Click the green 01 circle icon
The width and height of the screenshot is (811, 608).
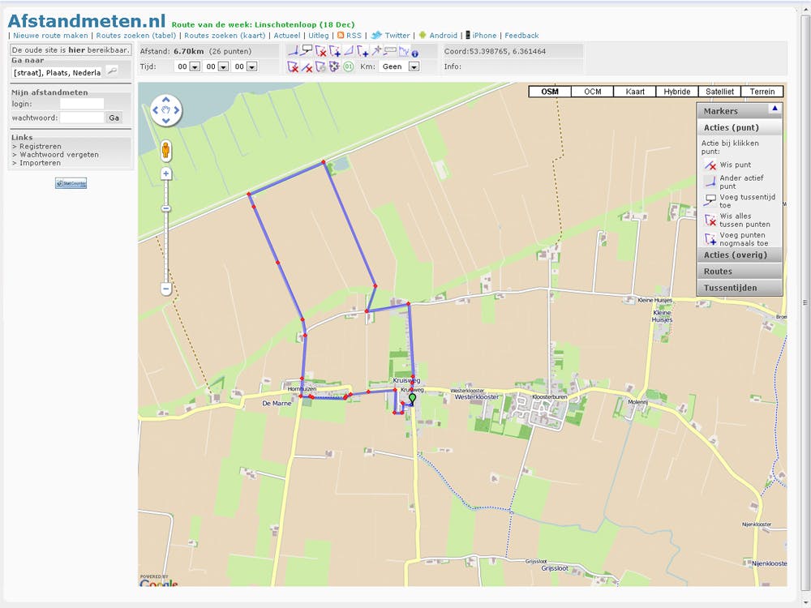pos(348,66)
